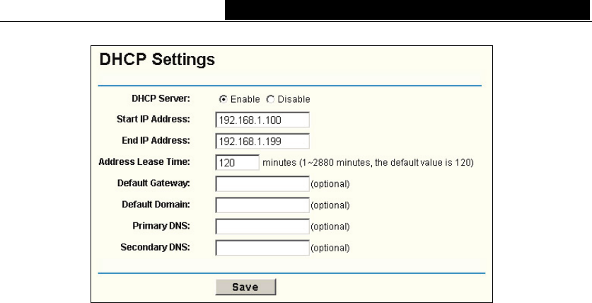Click the 'Default Domain:' label
Screen dimensions: 592x303
pyautogui.click(x=156, y=205)
